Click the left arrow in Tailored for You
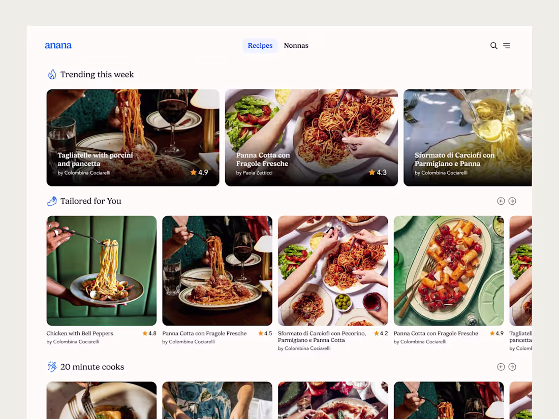The height and width of the screenshot is (419, 559). point(501,201)
